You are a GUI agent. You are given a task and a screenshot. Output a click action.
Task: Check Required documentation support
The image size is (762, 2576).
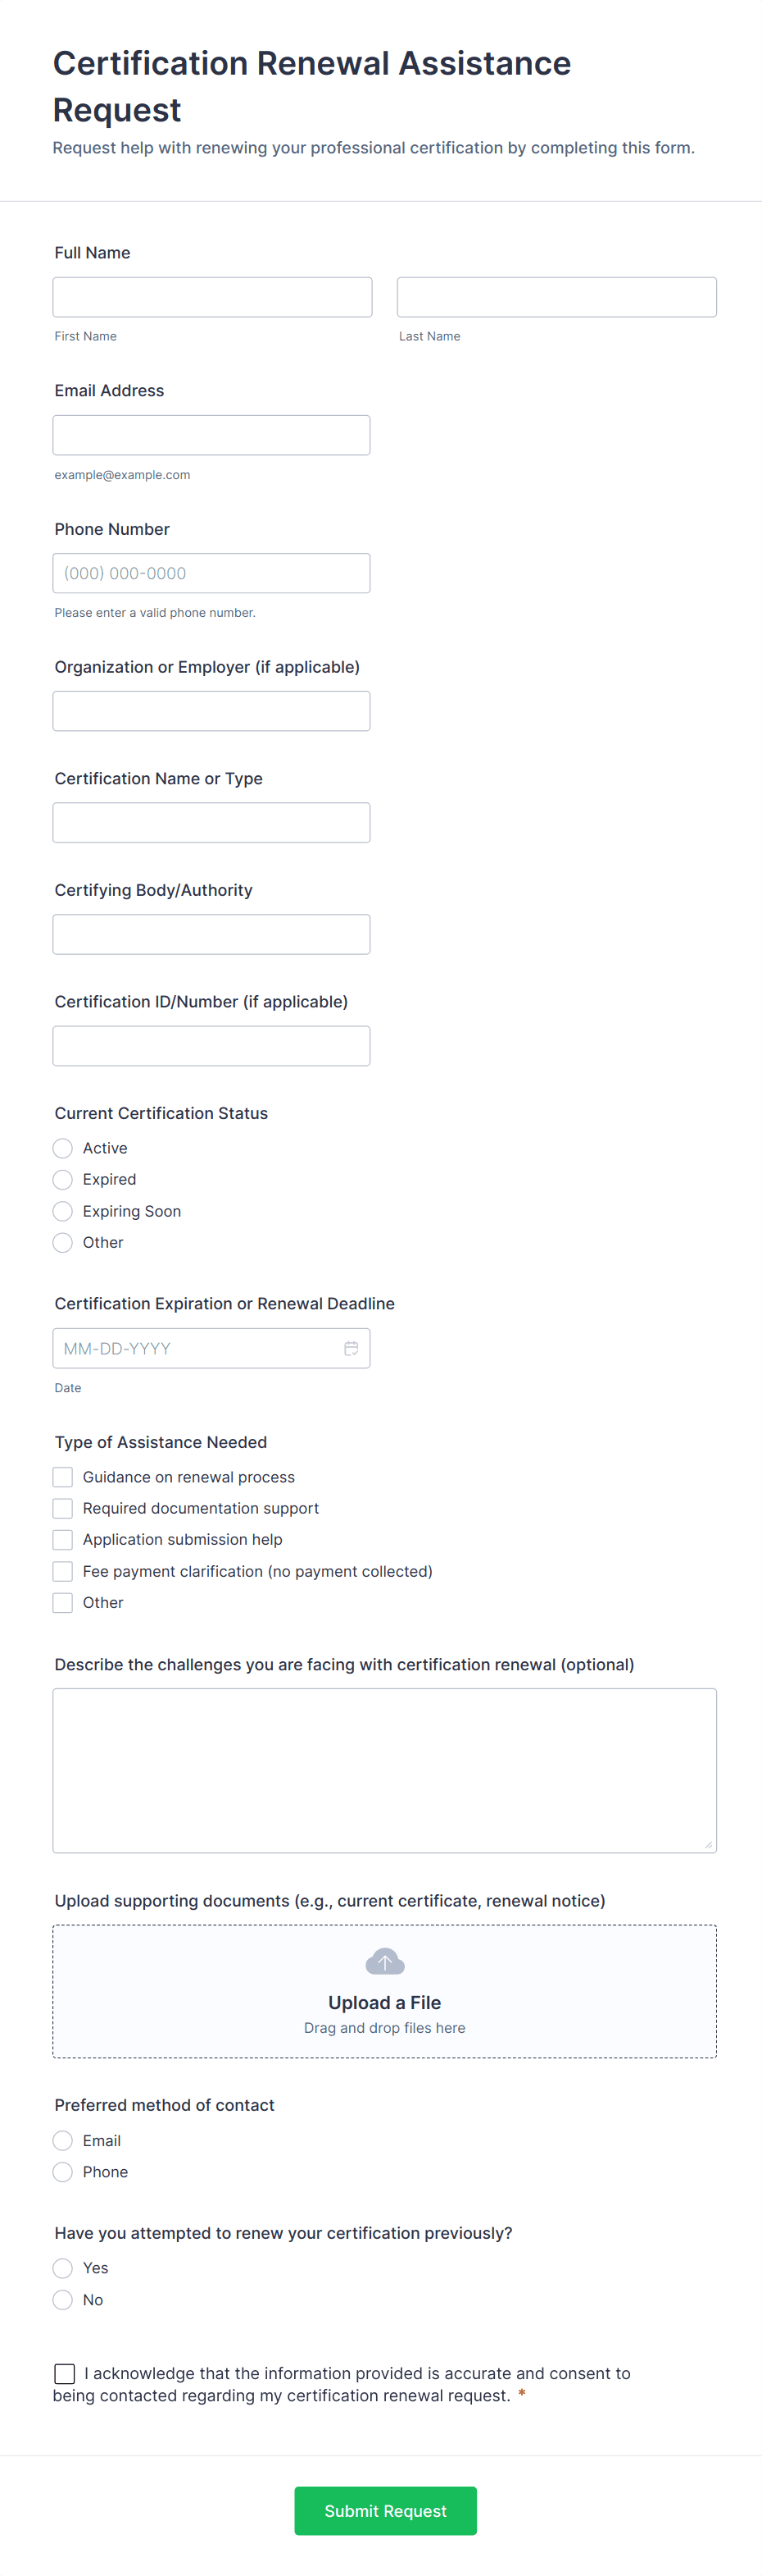click(x=62, y=1508)
